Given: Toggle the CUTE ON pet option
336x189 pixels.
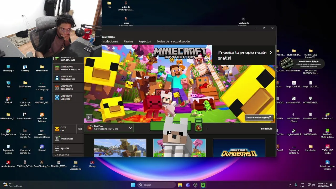Looking at the screenshot, I should click(64, 129).
